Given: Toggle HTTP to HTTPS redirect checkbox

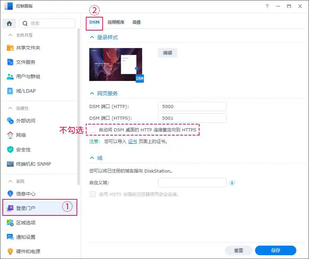Looking at the screenshot, I should 93,130.
